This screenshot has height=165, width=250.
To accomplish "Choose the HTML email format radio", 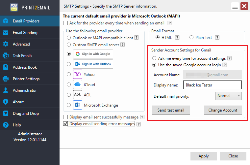I will 158,37.
